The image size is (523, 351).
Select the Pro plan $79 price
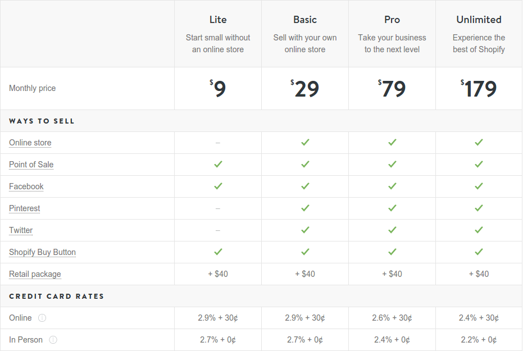tap(392, 89)
